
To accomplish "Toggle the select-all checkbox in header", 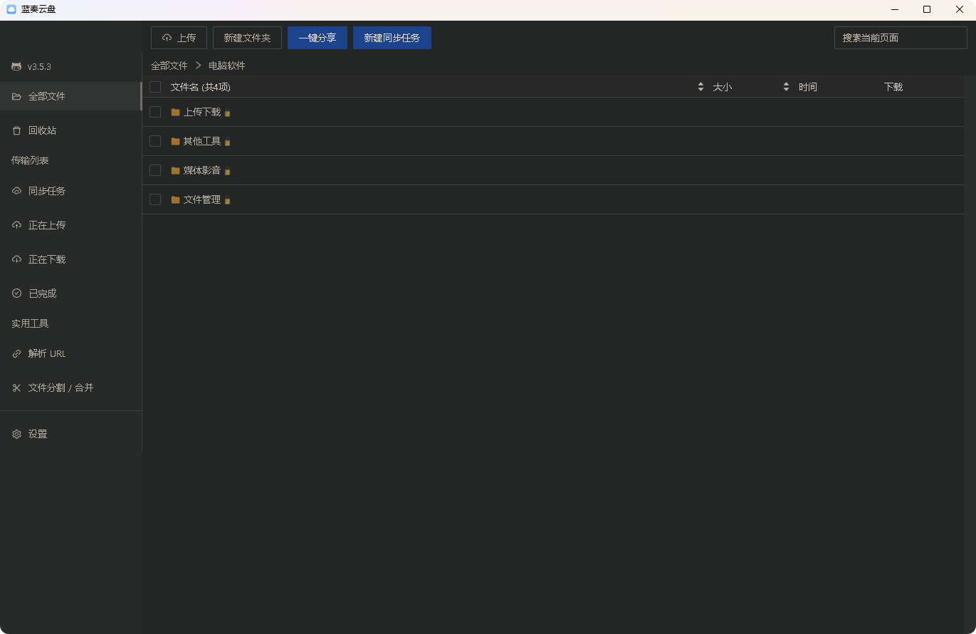I will coord(155,87).
